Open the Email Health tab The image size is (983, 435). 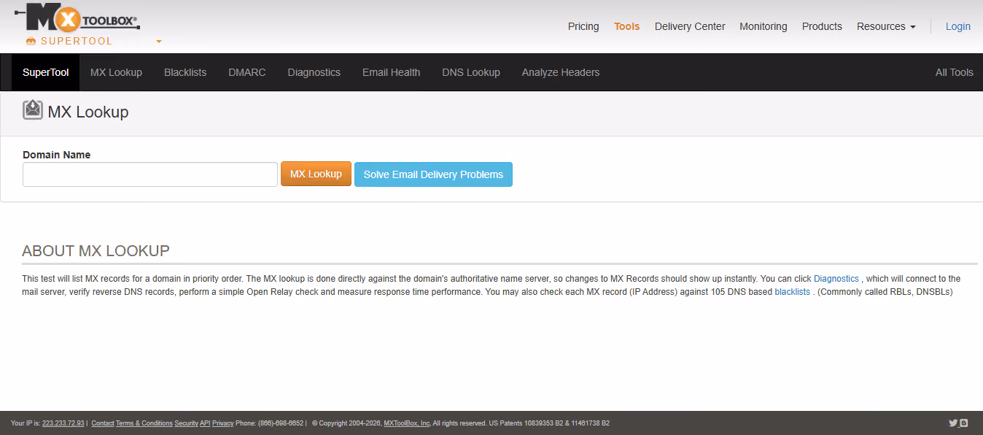(x=391, y=72)
